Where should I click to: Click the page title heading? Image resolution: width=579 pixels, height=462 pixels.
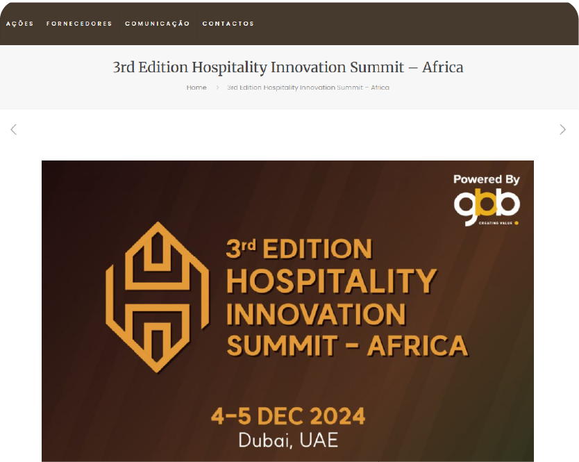(288, 67)
